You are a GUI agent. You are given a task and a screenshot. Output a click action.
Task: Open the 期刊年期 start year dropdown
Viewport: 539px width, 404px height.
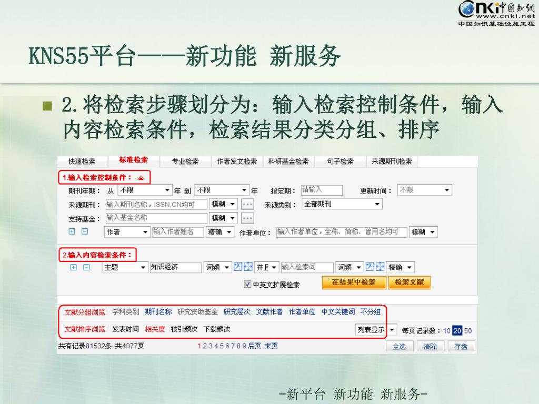coord(145,190)
